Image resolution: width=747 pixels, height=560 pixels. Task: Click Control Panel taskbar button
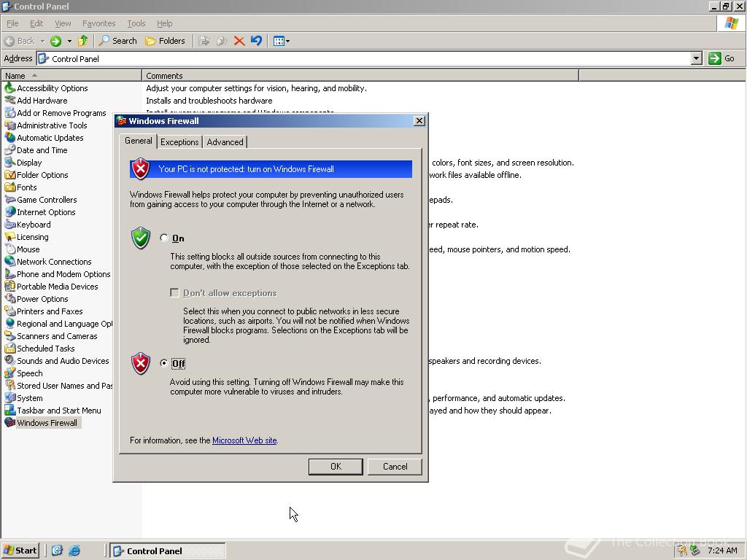(x=168, y=551)
